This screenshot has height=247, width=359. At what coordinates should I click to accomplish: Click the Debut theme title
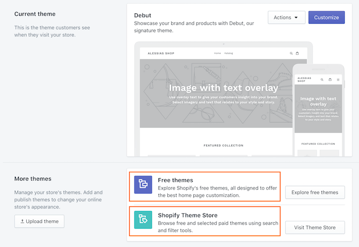143,15
